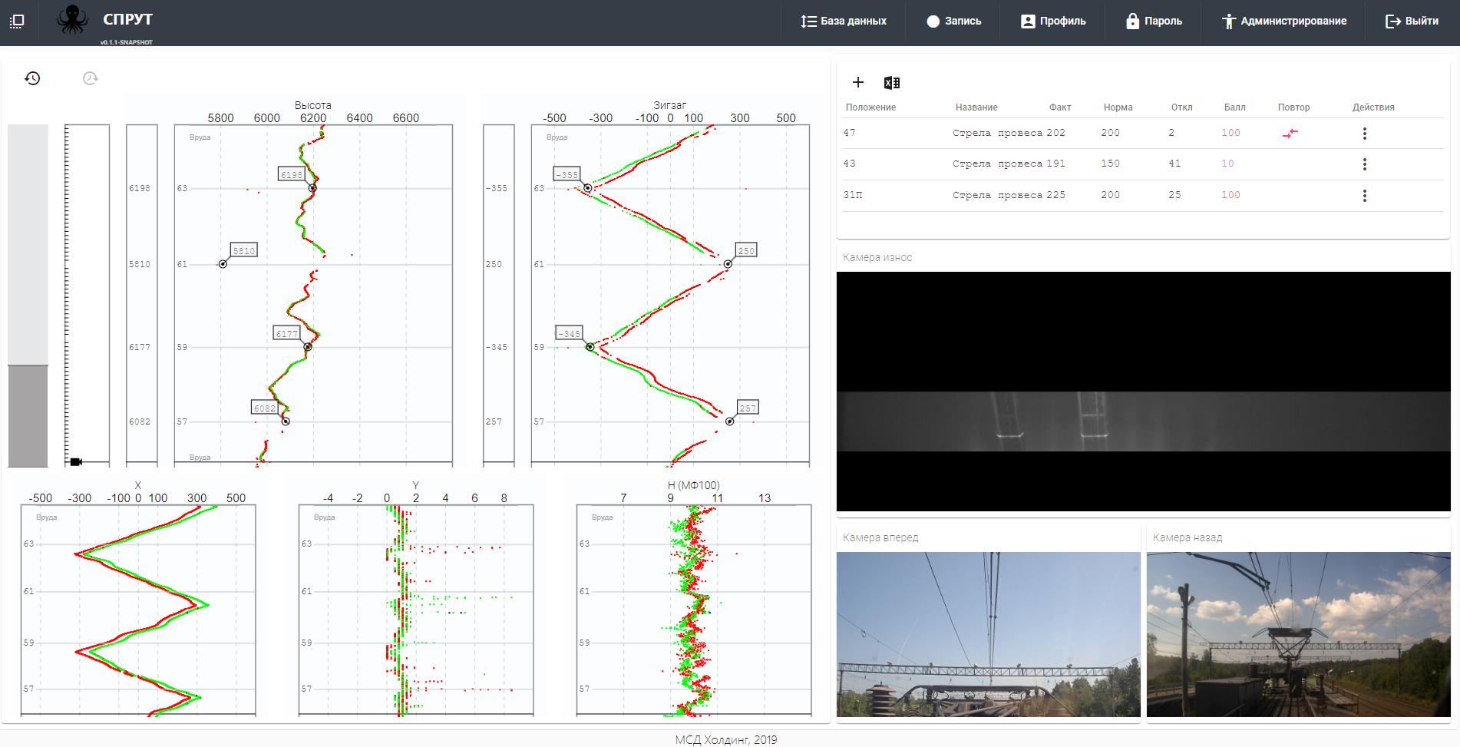1460x747 pixels.
Task: Sort by Название column header
Action: tap(976, 107)
